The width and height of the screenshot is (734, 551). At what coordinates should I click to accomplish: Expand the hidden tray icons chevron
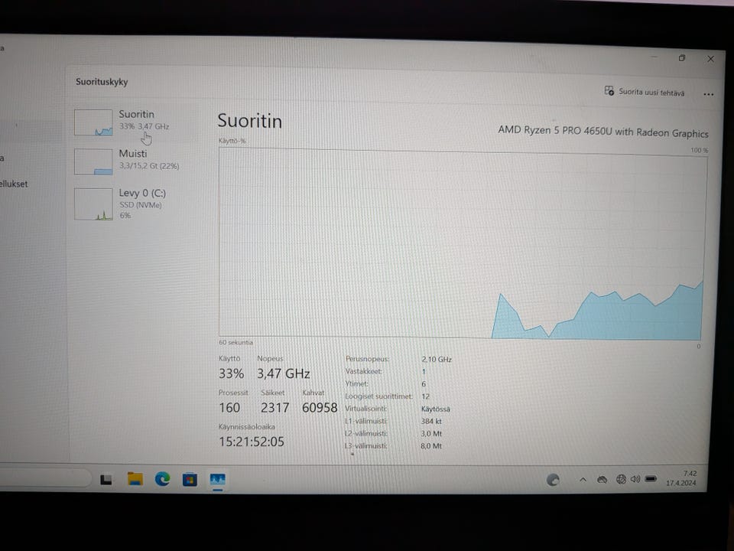tap(583, 479)
